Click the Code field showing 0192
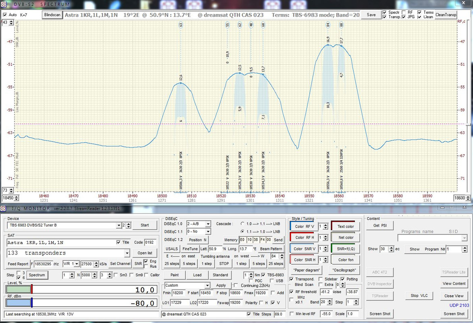Screen dimensions: 473x323 pyautogui.click(x=149, y=242)
